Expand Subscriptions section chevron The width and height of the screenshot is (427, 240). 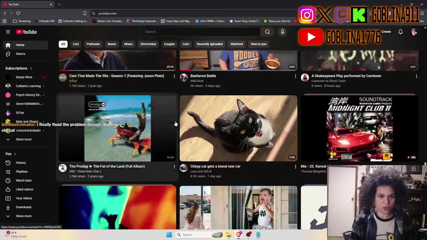click(31, 68)
